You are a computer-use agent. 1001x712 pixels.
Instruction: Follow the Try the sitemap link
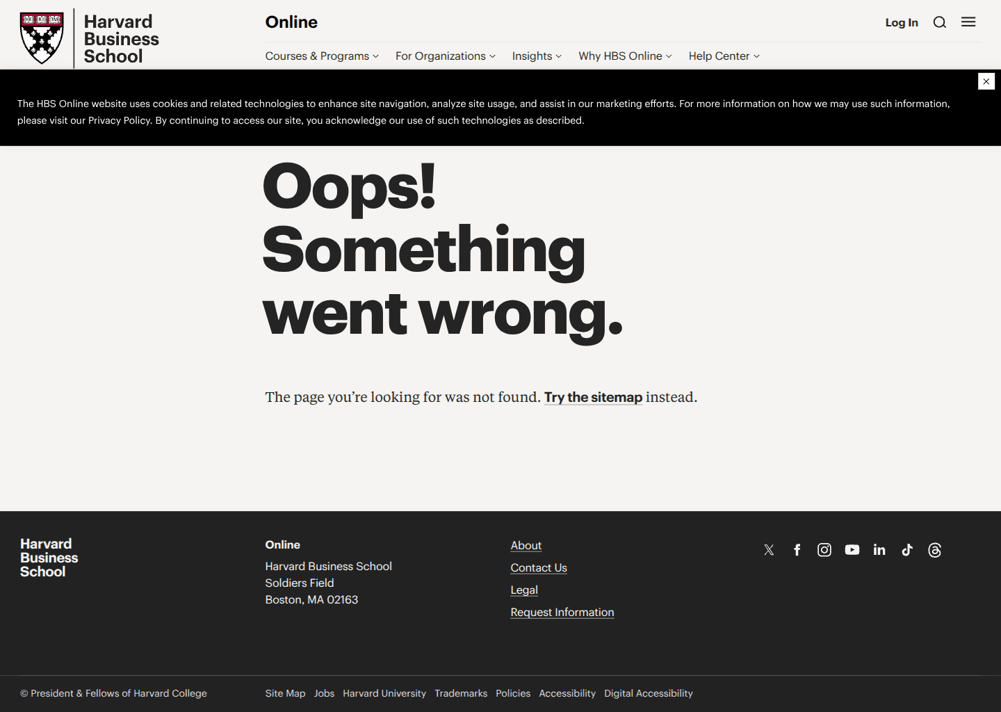(593, 397)
